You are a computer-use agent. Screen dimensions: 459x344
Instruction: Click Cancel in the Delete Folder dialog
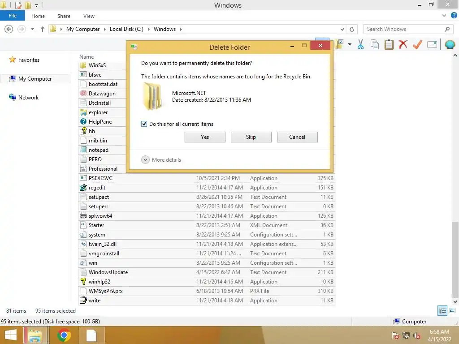(x=297, y=137)
